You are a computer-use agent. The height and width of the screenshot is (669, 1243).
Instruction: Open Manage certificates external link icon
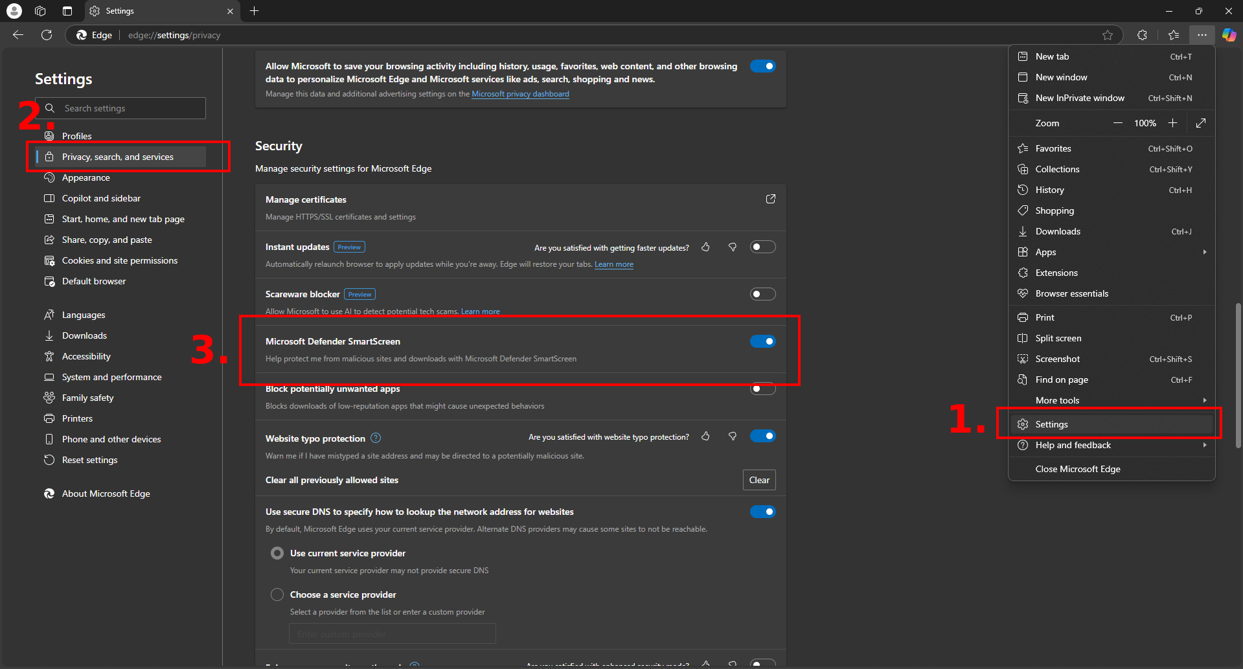(x=771, y=199)
